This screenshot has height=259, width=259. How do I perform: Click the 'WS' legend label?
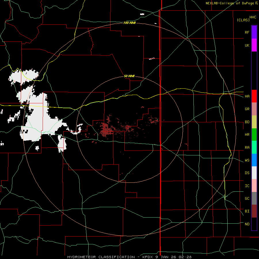pos(247,160)
